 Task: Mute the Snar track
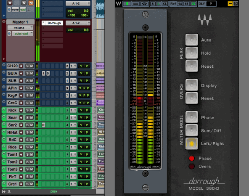pos(32,117)
